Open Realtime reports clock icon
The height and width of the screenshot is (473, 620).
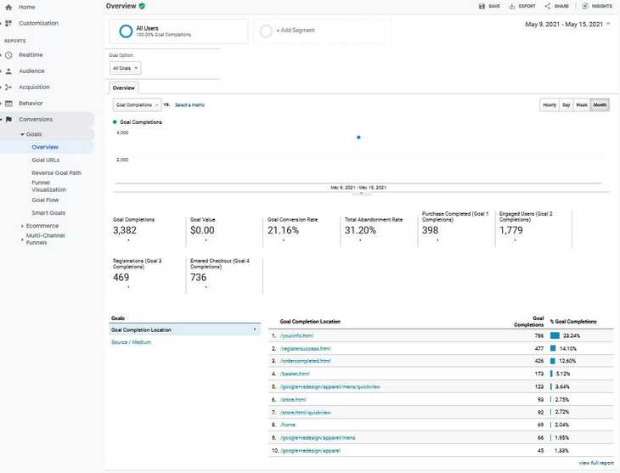click(8, 55)
